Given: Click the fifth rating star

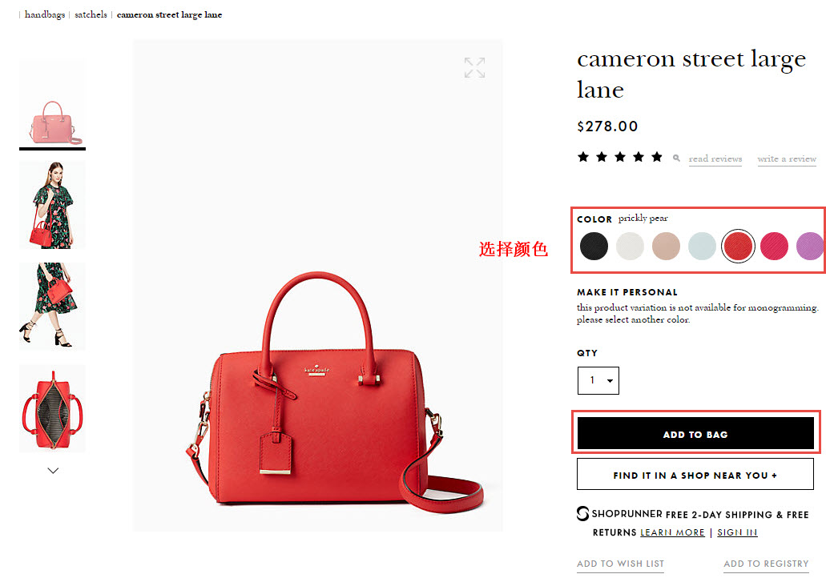Looking at the screenshot, I should [656, 157].
